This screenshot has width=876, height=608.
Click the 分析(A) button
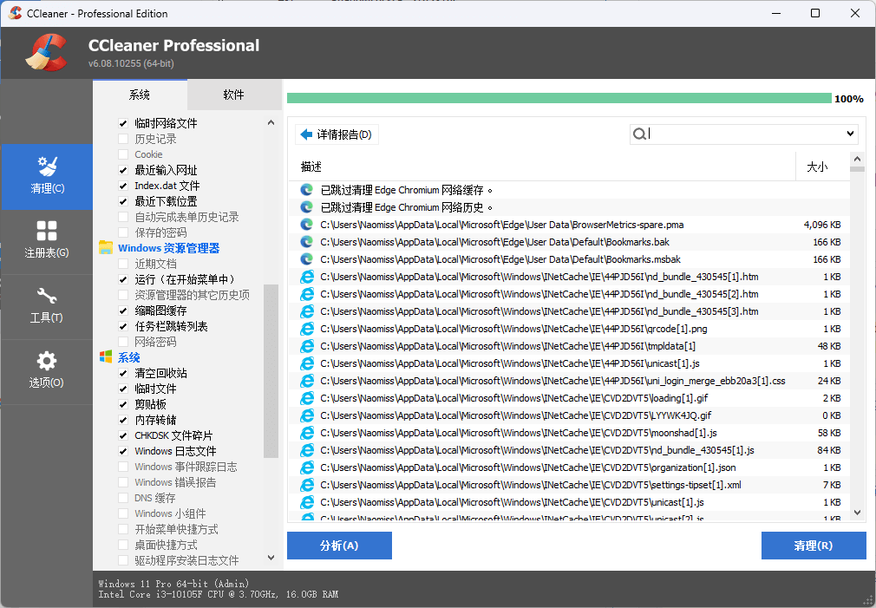tap(339, 545)
